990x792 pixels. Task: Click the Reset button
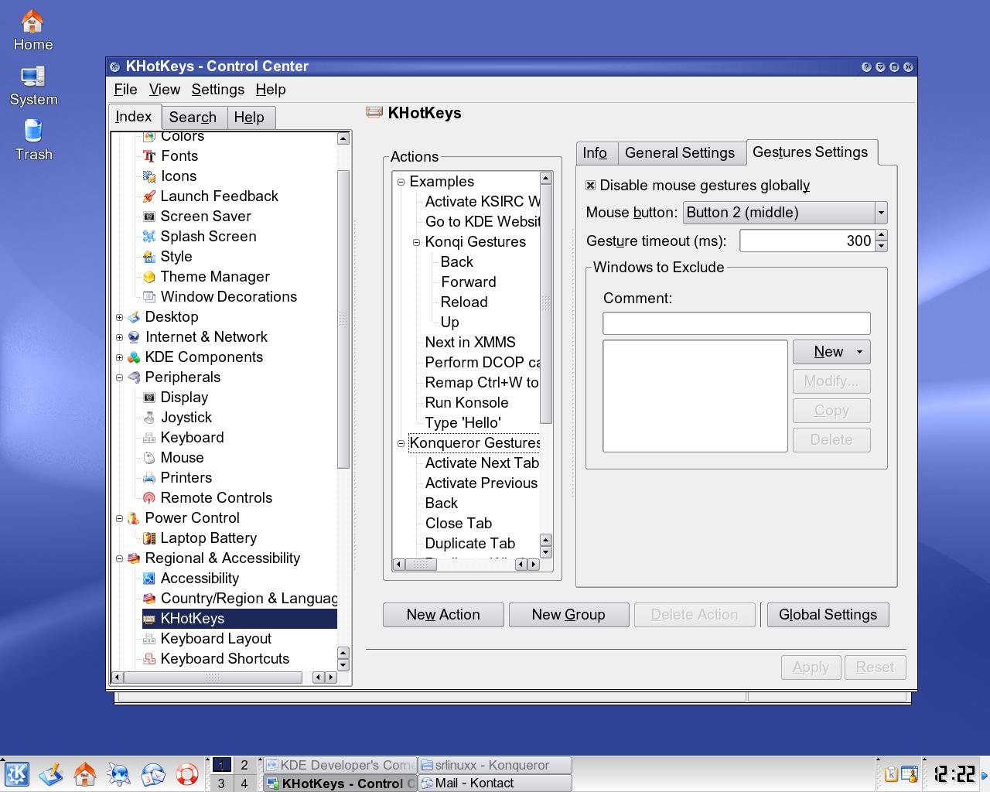tap(875, 667)
